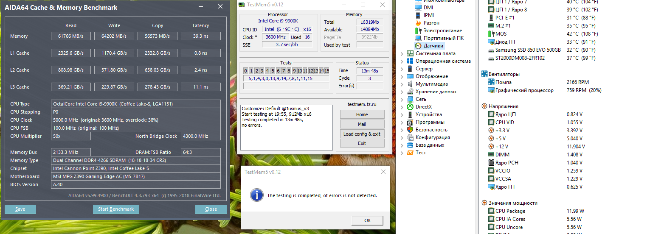Expand the DirectX tree node
664x234 pixels.
point(402,107)
